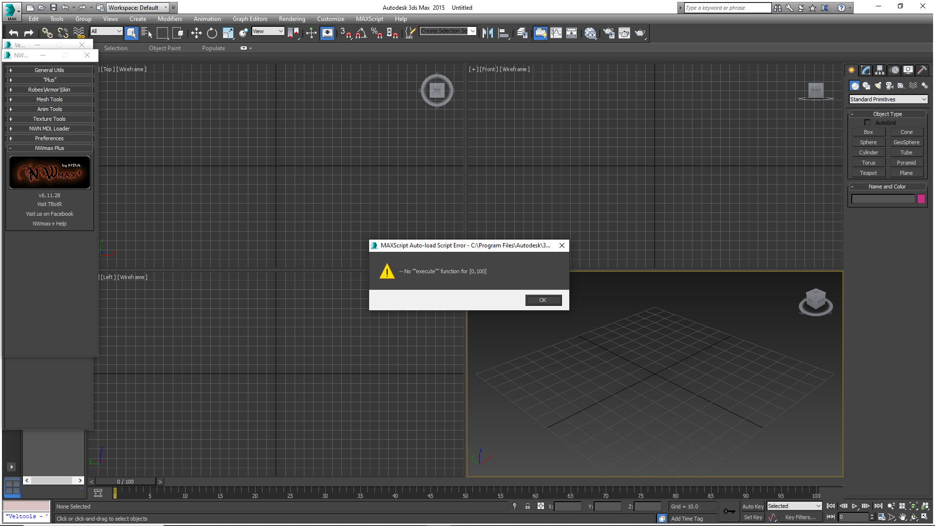Expand the Mesh Tools rollout
Image resolution: width=935 pixels, height=526 pixels.
coord(49,99)
